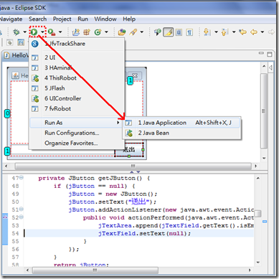This screenshot has width=279, height=279.
Task: Select Organize Favorites... menu entry
Action: (x=71, y=143)
